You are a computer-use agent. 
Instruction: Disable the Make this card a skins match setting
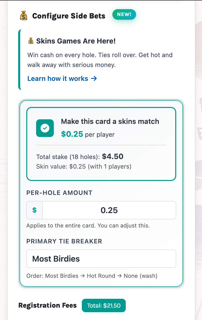tap(45, 128)
